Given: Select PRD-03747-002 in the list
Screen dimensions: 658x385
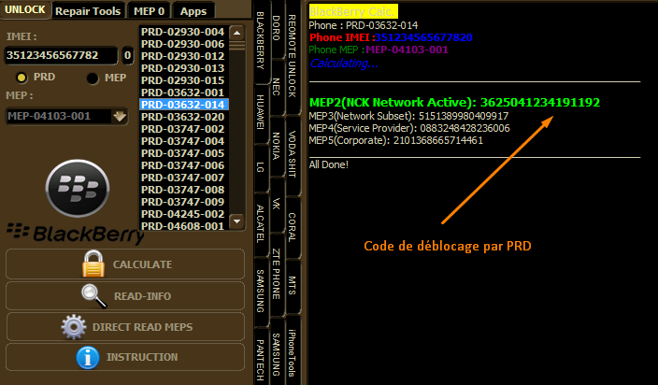Looking at the screenshot, I should click(183, 129).
